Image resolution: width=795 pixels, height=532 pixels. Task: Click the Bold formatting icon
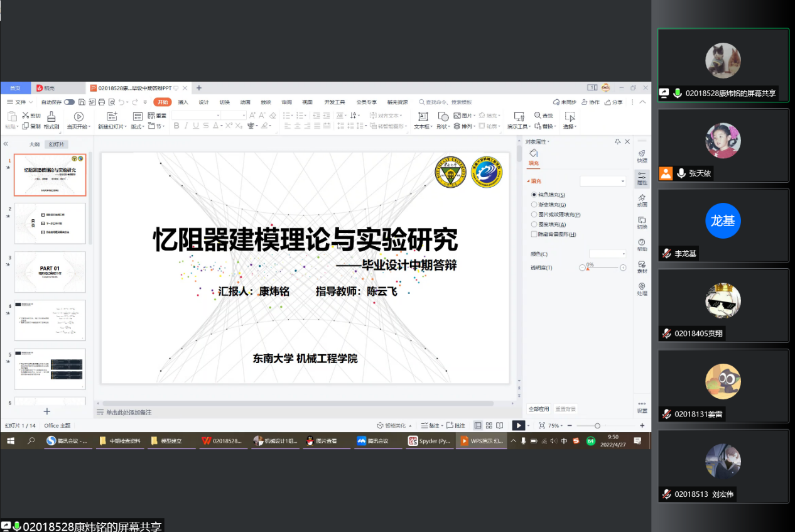pyautogui.click(x=176, y=126)
